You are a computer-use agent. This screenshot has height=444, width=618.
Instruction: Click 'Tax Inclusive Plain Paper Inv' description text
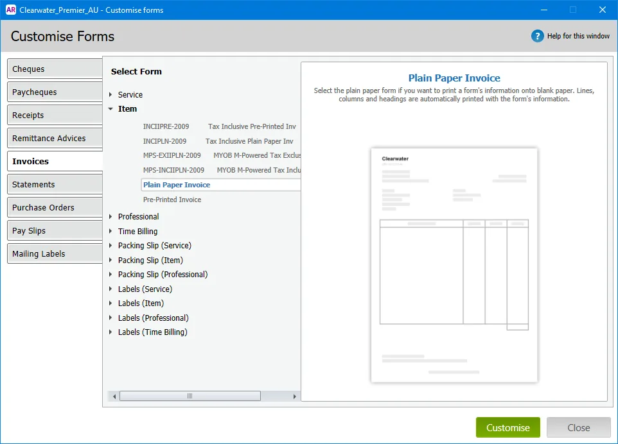pyautogui.click(x=249, y=141)
